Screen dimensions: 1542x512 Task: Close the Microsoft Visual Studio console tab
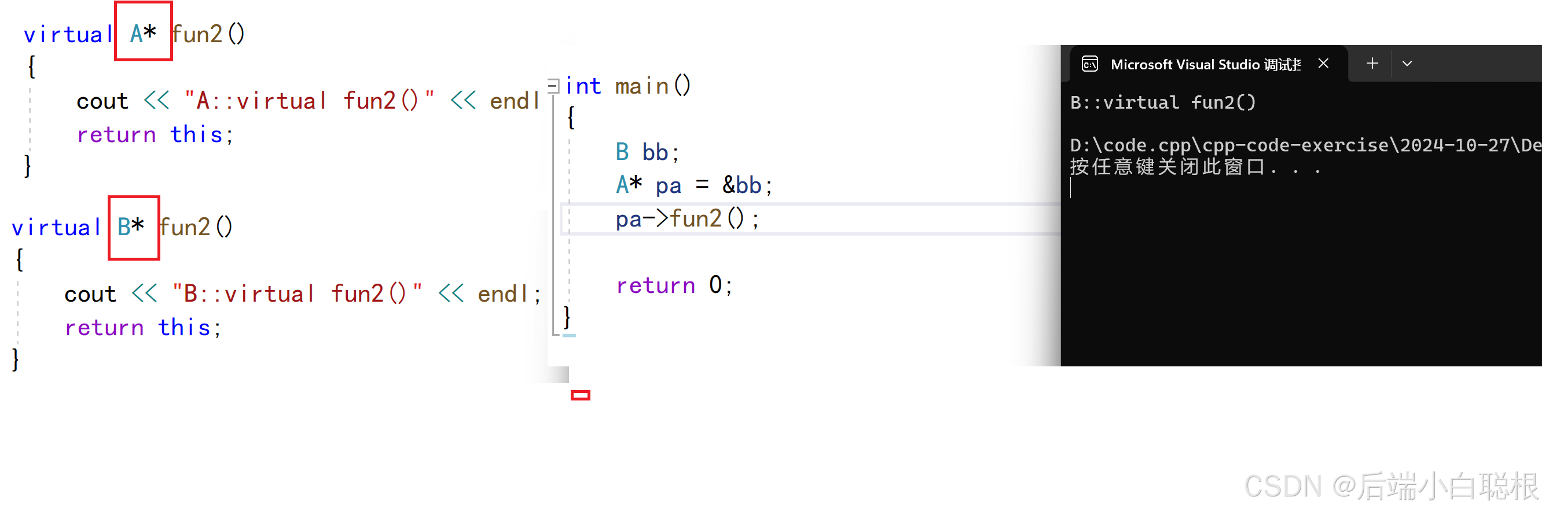(x=1324, y=64)
